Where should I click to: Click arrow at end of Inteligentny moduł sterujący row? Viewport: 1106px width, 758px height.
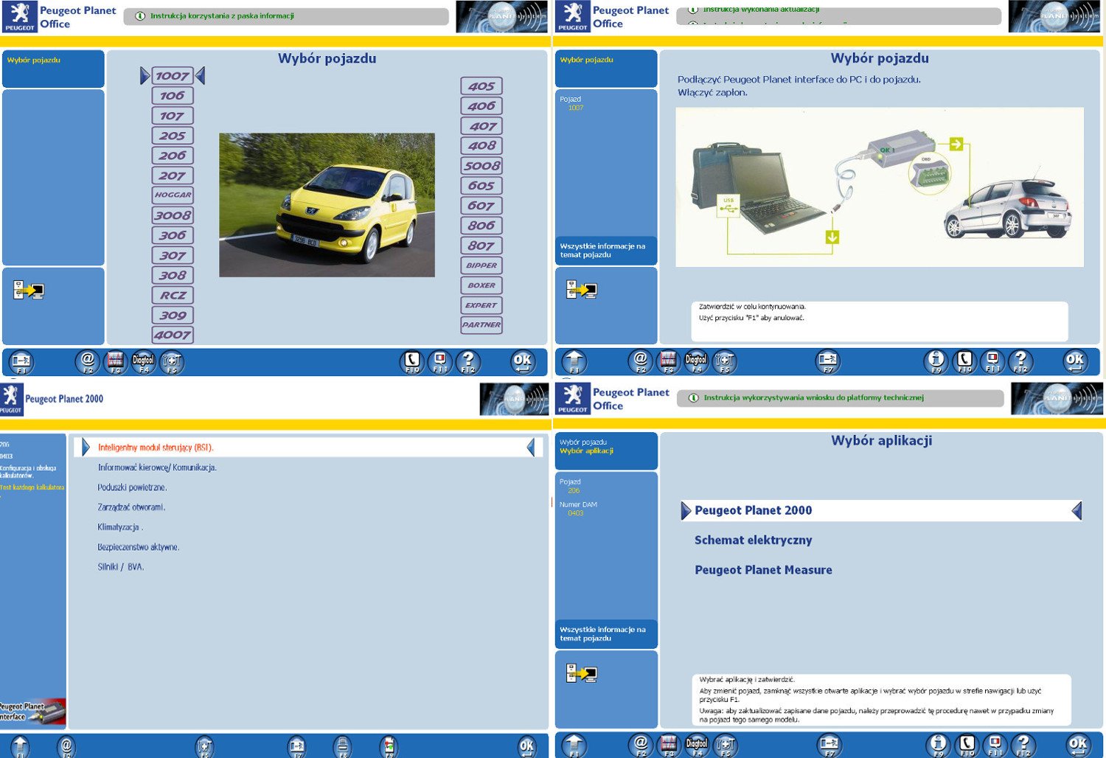point(531,447)
